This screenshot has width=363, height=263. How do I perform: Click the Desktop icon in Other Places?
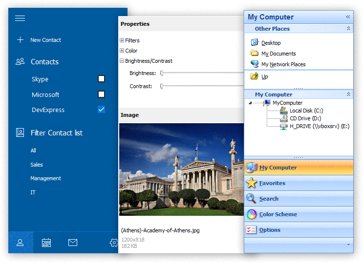point(255,43)
